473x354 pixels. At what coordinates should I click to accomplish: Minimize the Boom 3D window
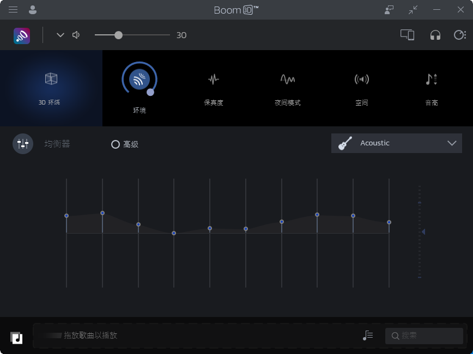tap(436, 10)
